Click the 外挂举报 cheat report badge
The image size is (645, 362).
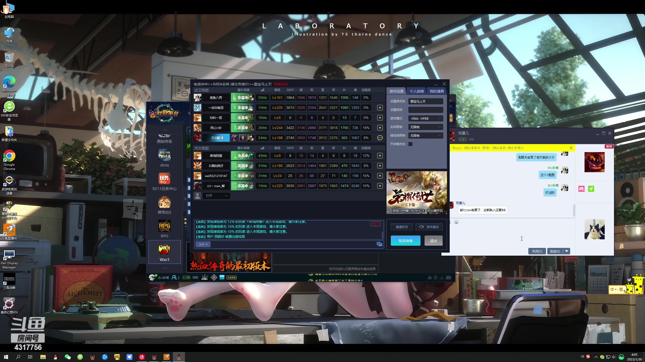pos(232,278)
